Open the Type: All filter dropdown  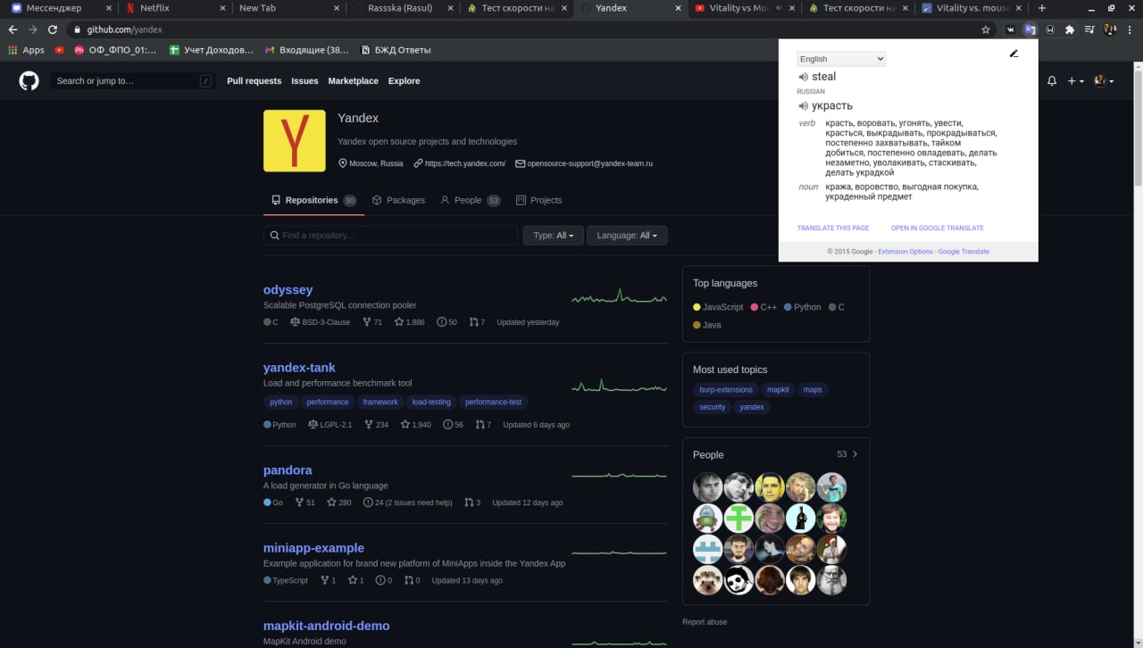554,236
